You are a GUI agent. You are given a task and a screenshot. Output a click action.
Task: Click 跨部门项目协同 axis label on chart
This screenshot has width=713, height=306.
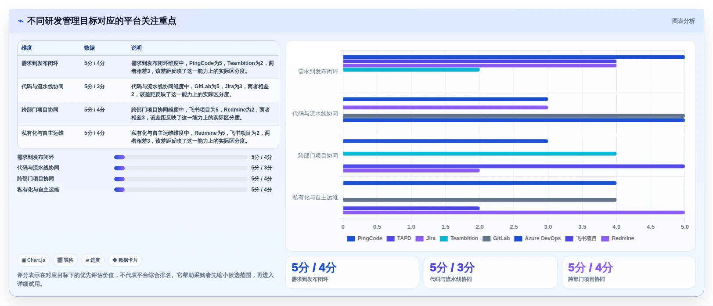pos(318,156)
